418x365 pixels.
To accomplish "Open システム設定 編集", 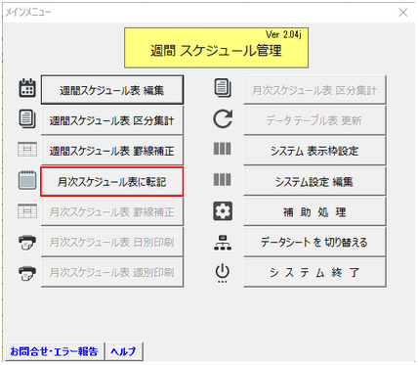I will [314, 182].
